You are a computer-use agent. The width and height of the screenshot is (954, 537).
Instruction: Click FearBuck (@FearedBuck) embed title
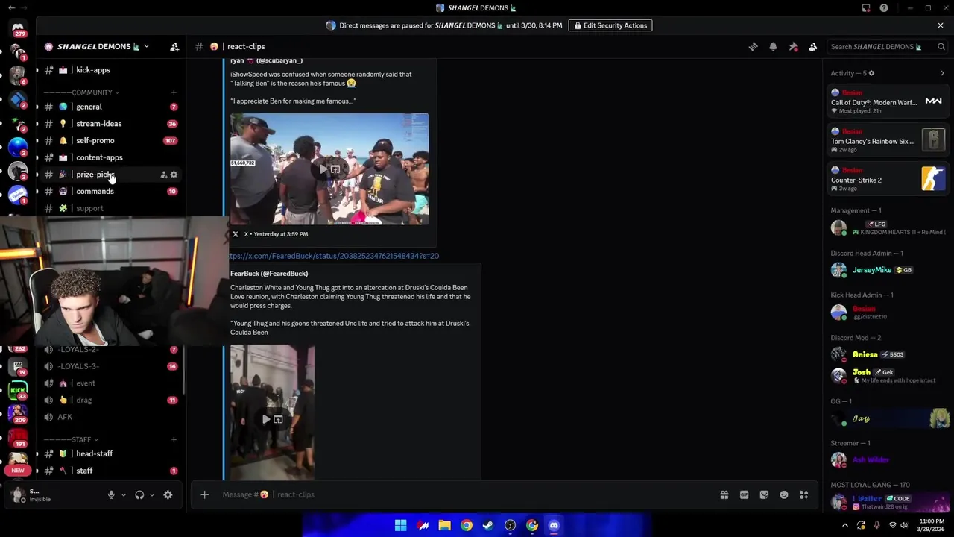269,274
